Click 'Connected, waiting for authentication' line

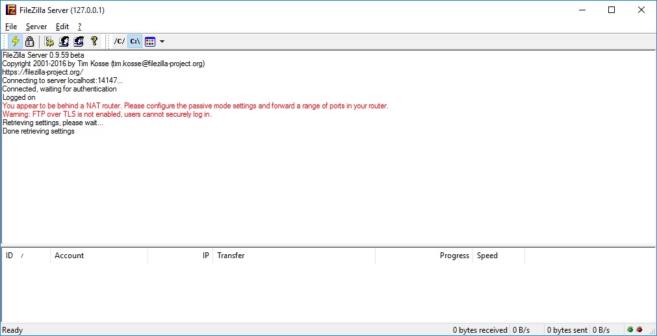60,89
